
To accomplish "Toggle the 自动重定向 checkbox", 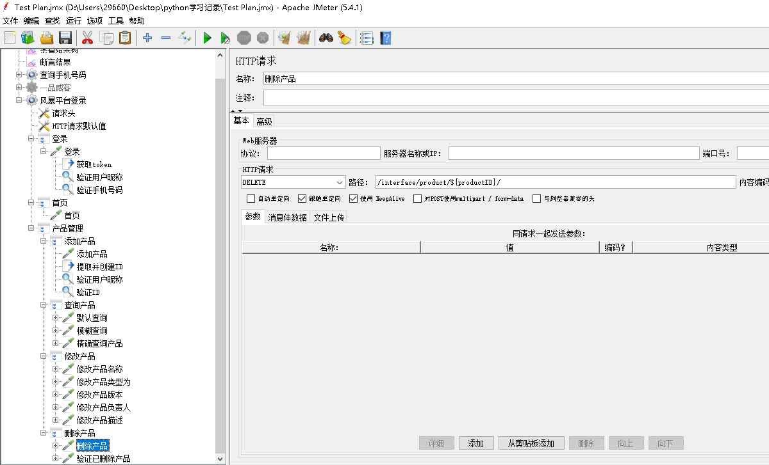I will click(251, 199).
